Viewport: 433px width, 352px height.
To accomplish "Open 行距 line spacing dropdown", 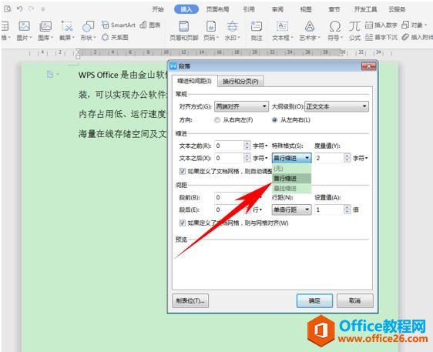I will click(291, 210).
